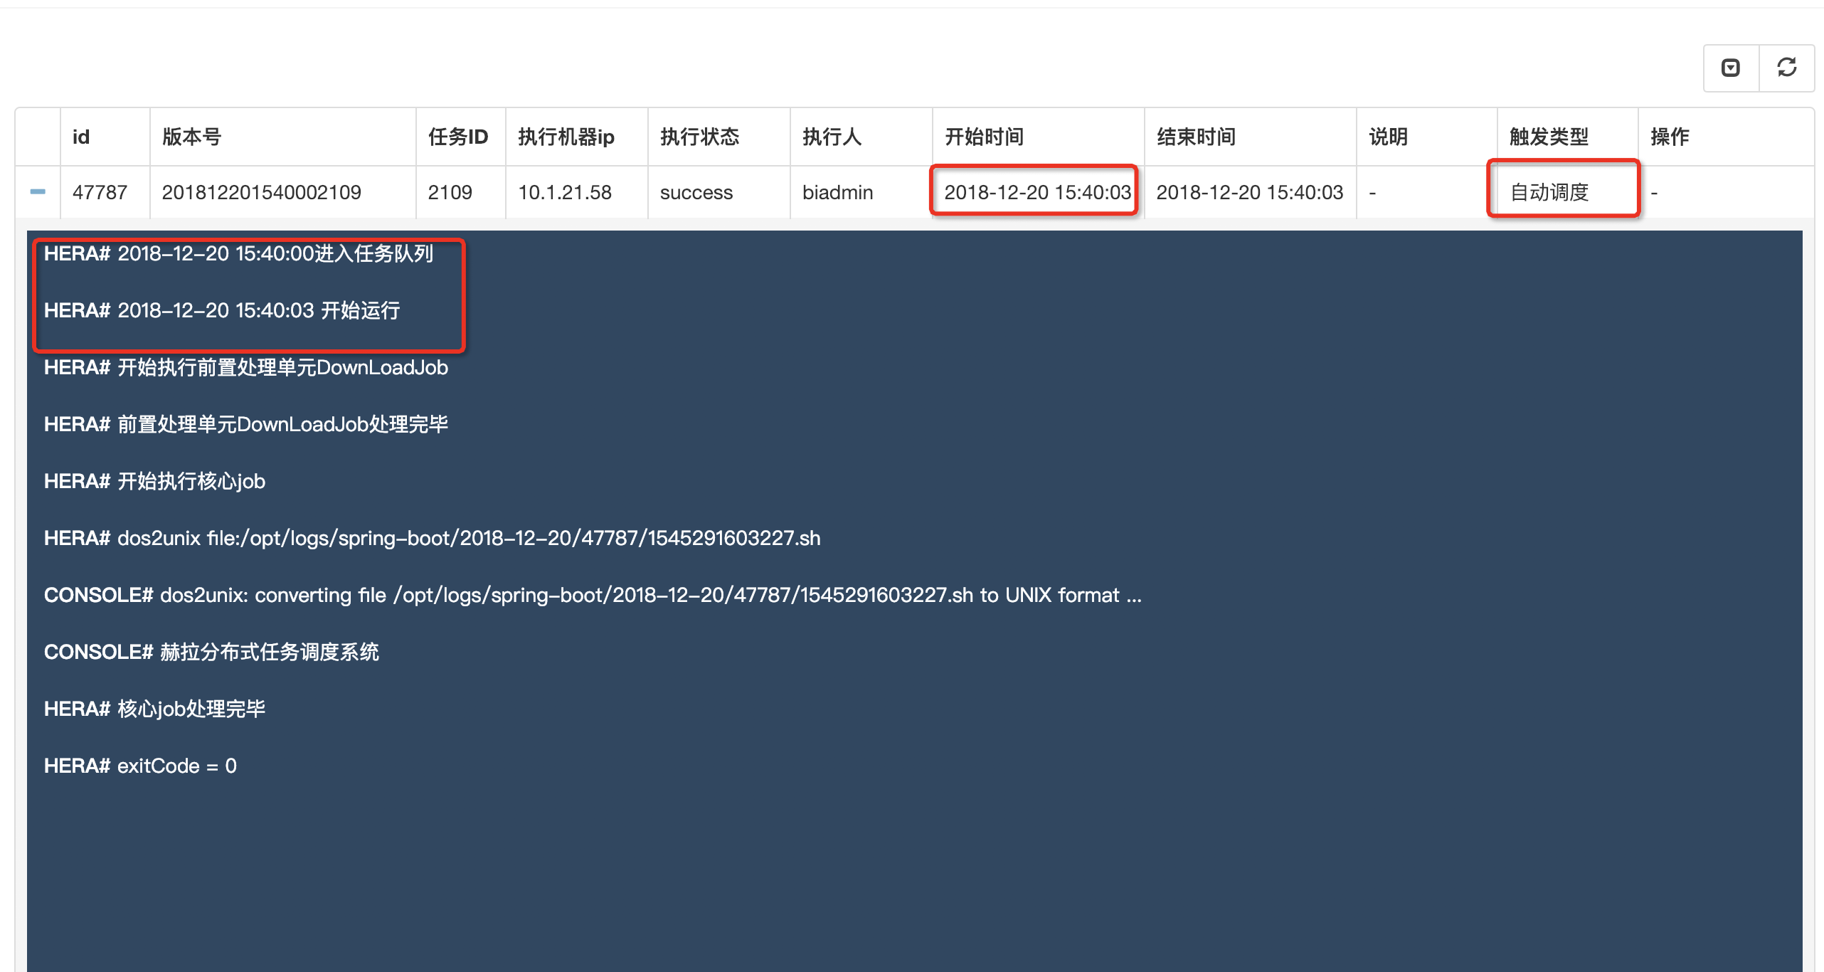
Task: Click version number 201812201540002109 cell
Action: click(x=261, y=192)
